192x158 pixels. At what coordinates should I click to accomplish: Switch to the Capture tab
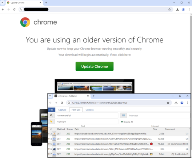[x=62, y=110]
